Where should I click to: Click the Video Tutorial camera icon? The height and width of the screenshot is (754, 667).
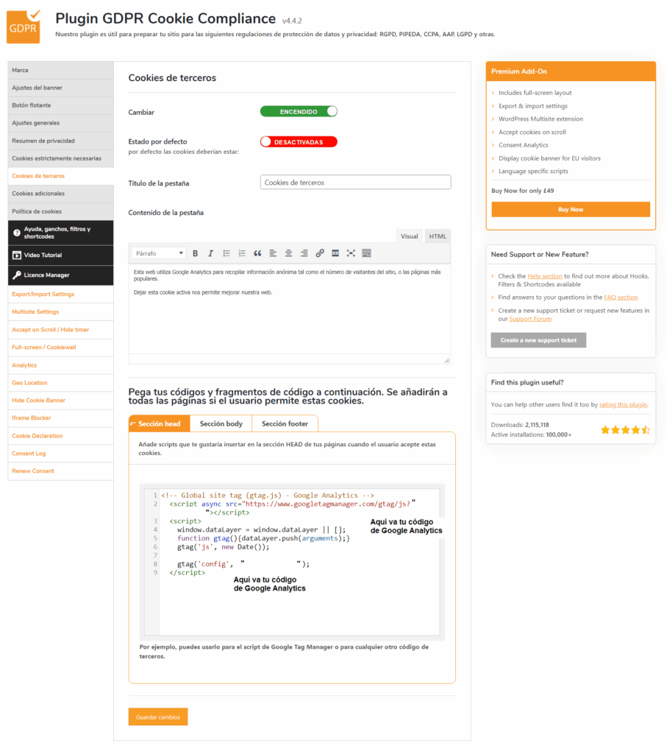pyautogui.click(x=16, y=256)
